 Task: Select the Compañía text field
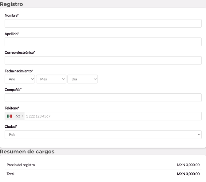(103, 98)
